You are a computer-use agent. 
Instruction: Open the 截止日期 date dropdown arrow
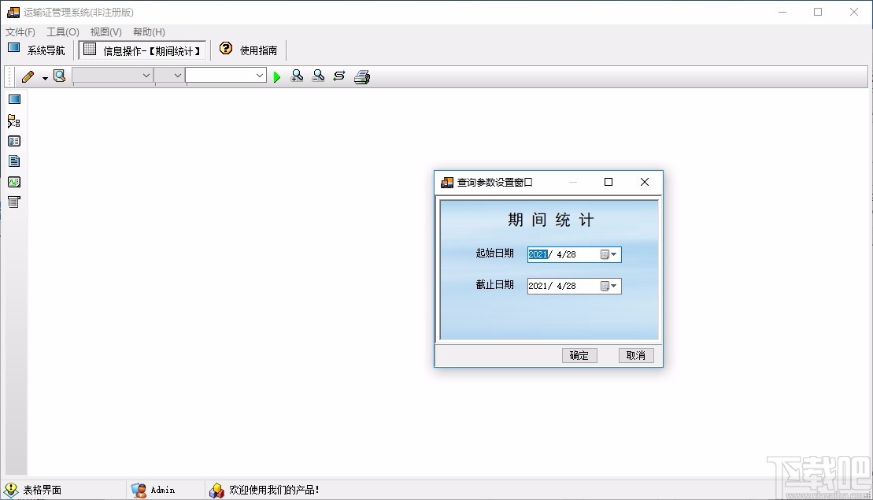pyautogui.click(x=612, y=286)
